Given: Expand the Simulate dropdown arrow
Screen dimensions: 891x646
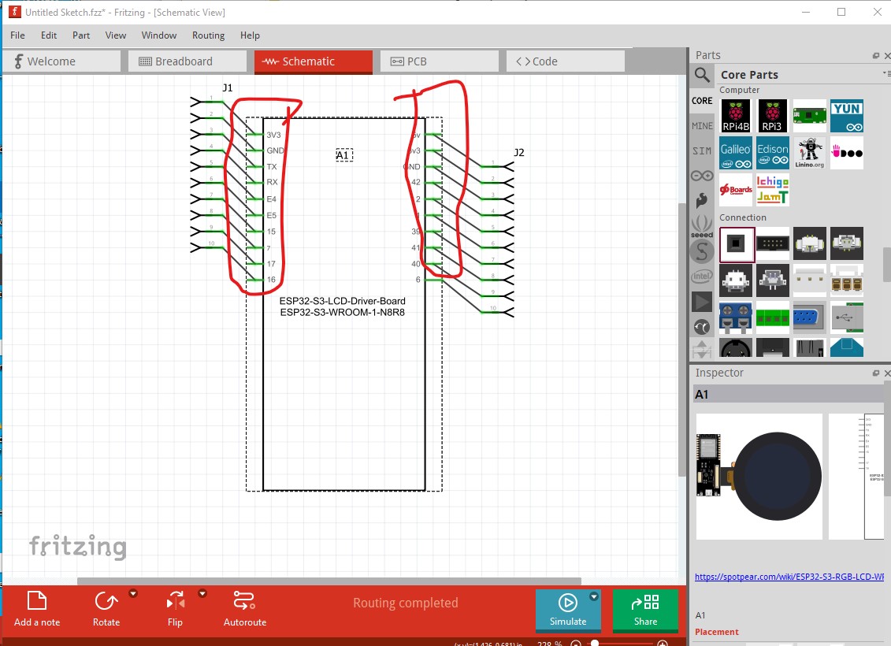Looking at the screenshot, I should click(x=594, y=596).
